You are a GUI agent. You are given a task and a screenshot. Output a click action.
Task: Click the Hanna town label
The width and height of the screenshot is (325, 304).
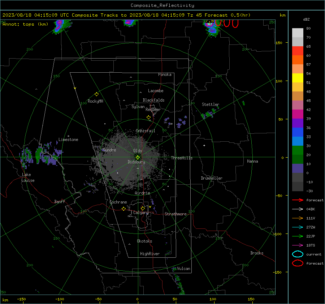pos(252,162)
